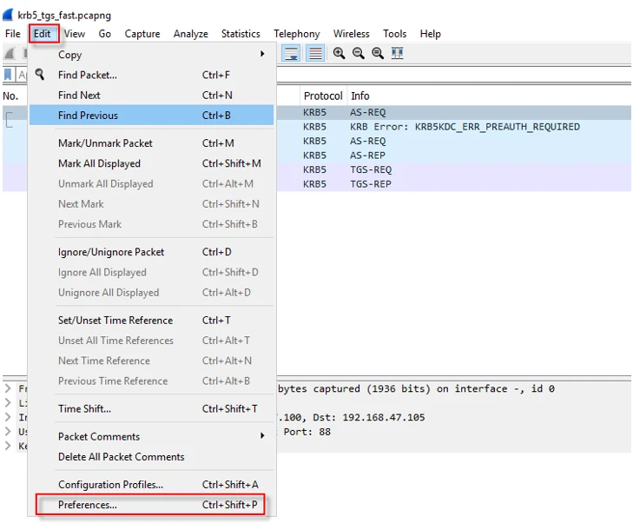Select the KRB5KDC_ERR_PREAUTH_REQUIRED packet row

(465, 127)
